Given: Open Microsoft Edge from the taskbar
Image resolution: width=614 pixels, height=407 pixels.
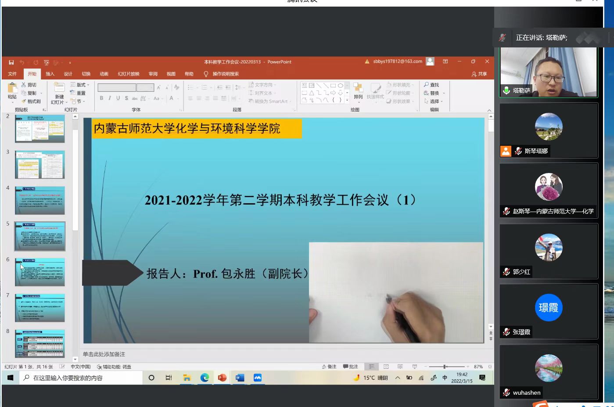Looking at the screenshot, I should (205, 378).
